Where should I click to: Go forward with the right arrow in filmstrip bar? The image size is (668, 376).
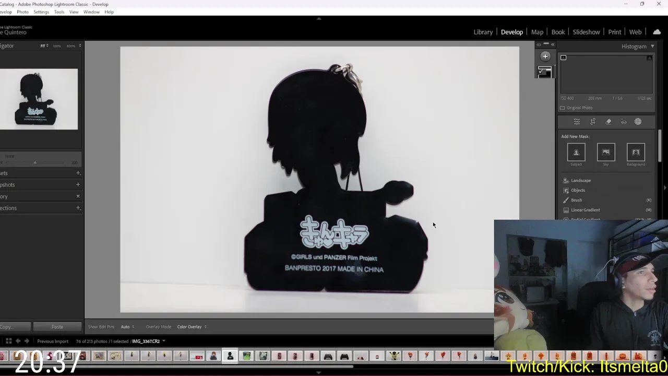[x=27, y=341]
